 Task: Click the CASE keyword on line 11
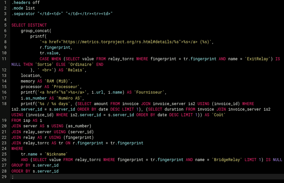pyautogui.click(x=44, y=59)
